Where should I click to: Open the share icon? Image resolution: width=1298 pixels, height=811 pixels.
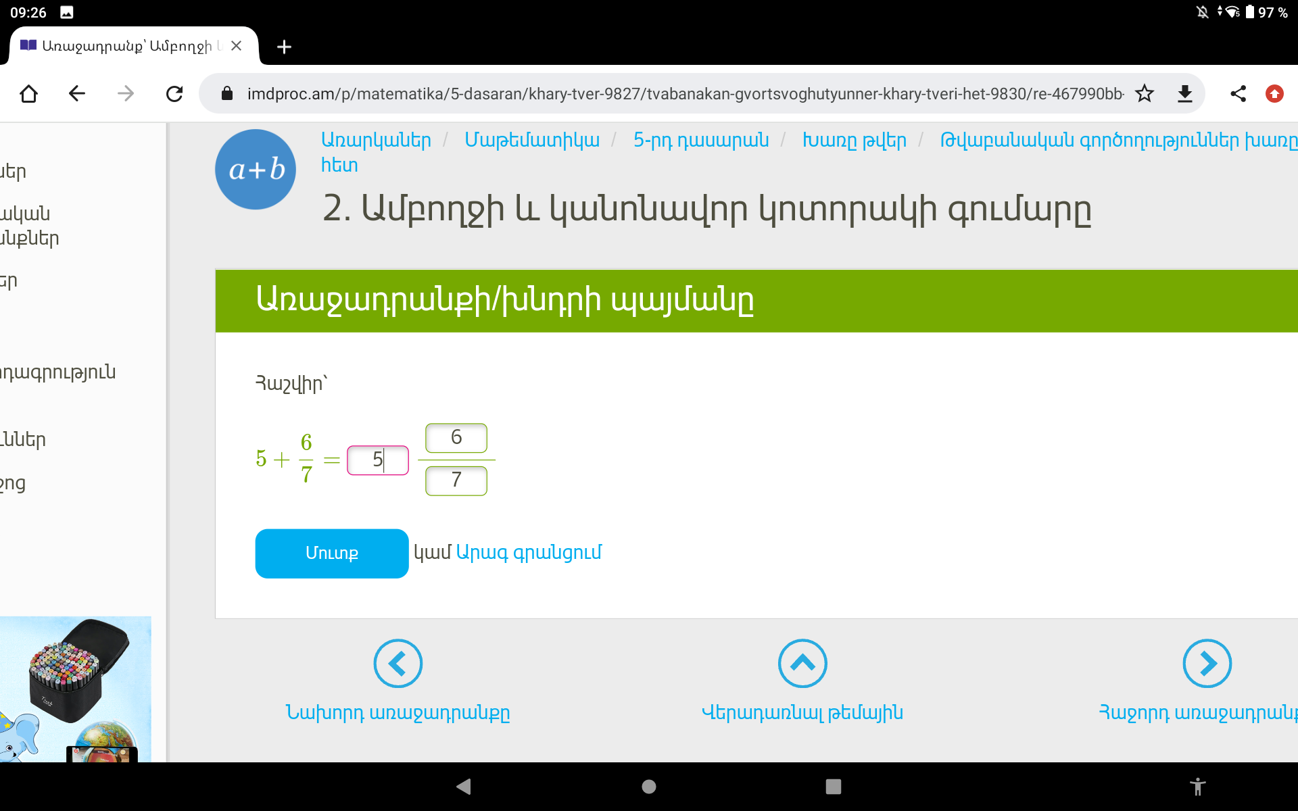tap(1238, 93)
